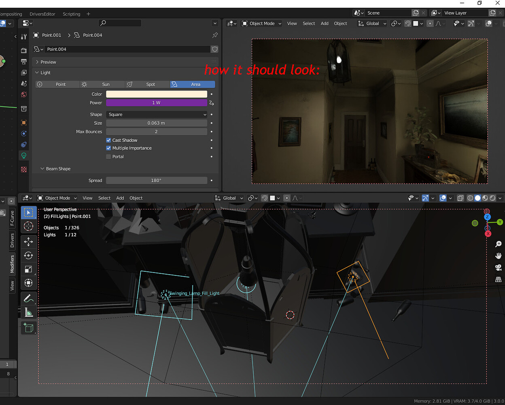Uncheck the Multiple Importance checkbox

point(108,148)
